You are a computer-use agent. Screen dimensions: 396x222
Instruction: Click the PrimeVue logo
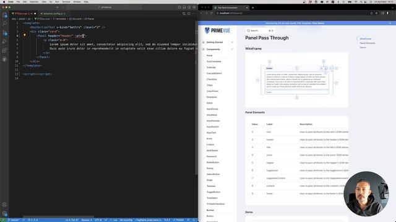click(217, 30)
